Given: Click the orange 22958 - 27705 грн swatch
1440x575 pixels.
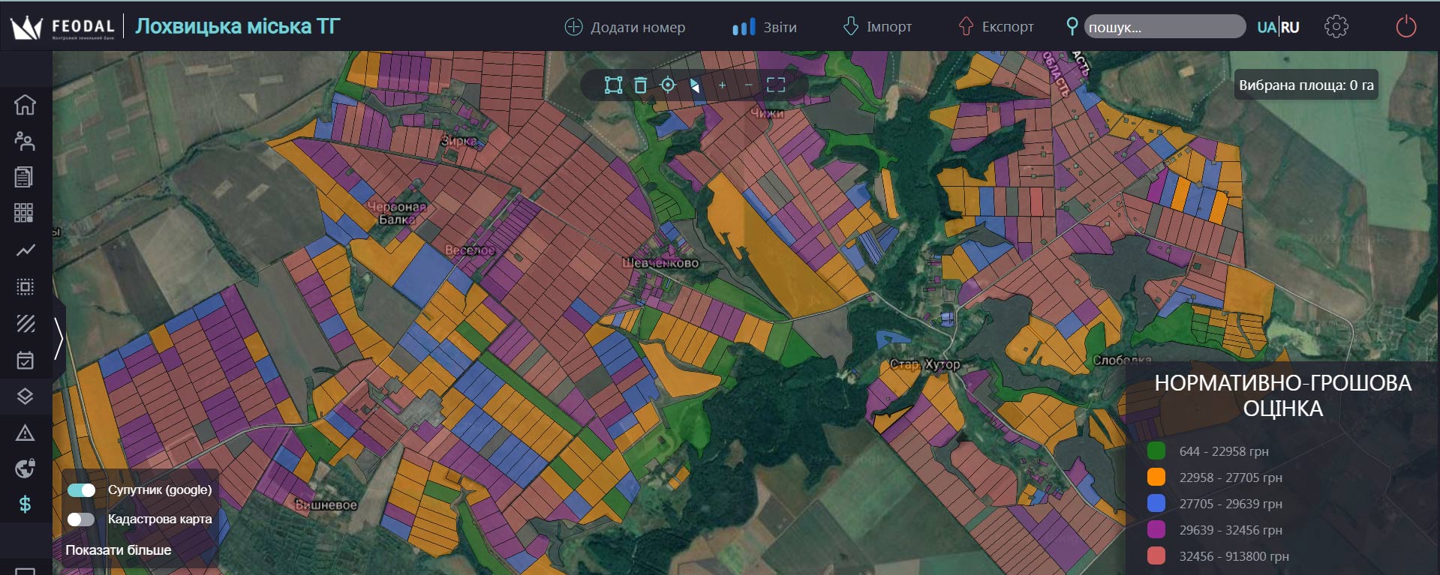Looking at the screenshot, I should pyautogui.click(x=1156, y=478).
